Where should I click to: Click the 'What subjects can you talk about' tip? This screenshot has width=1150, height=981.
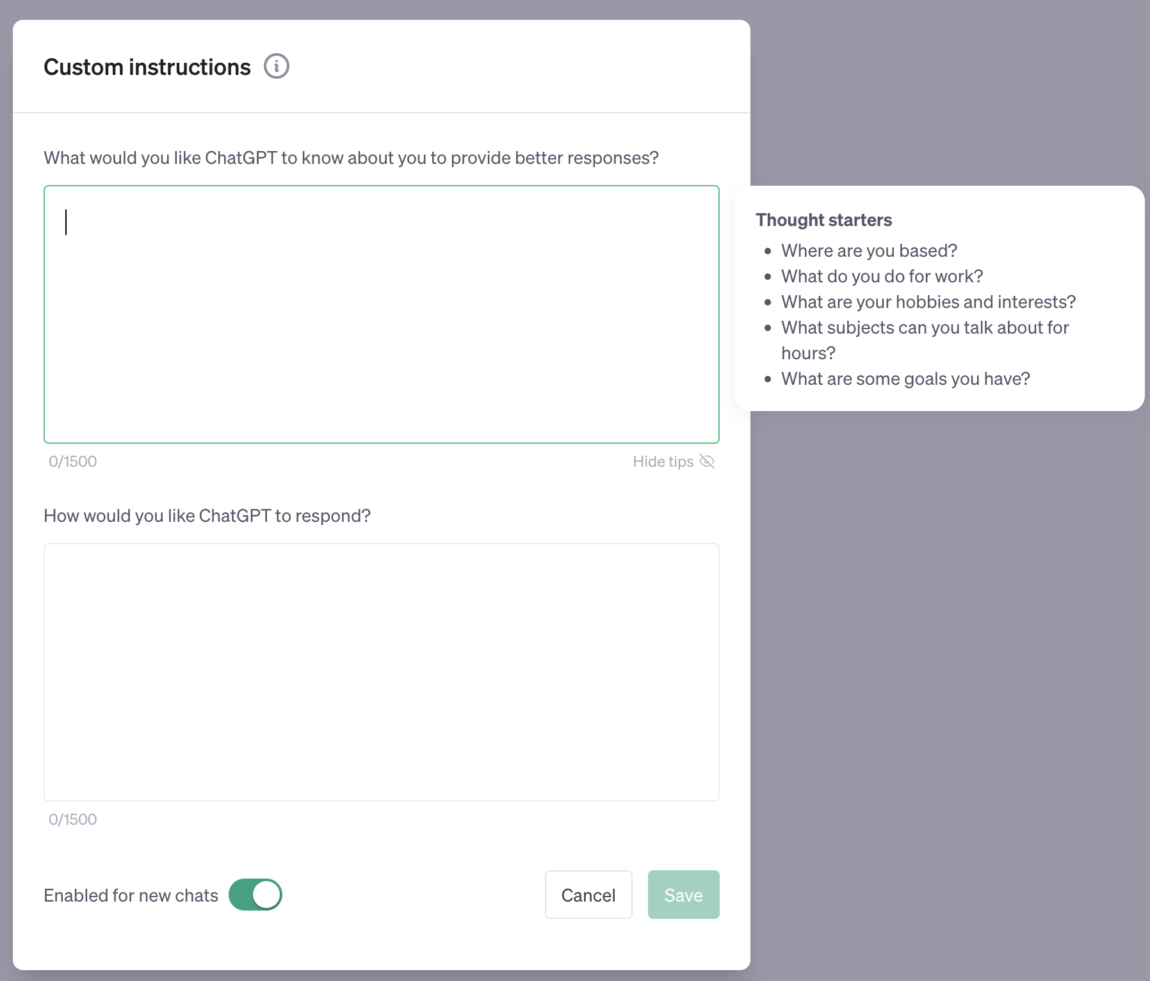pos(925,340)
